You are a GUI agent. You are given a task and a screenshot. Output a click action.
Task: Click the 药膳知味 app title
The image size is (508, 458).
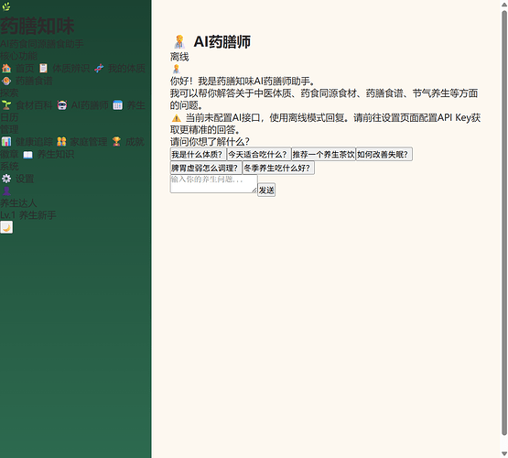coord(38,26)
